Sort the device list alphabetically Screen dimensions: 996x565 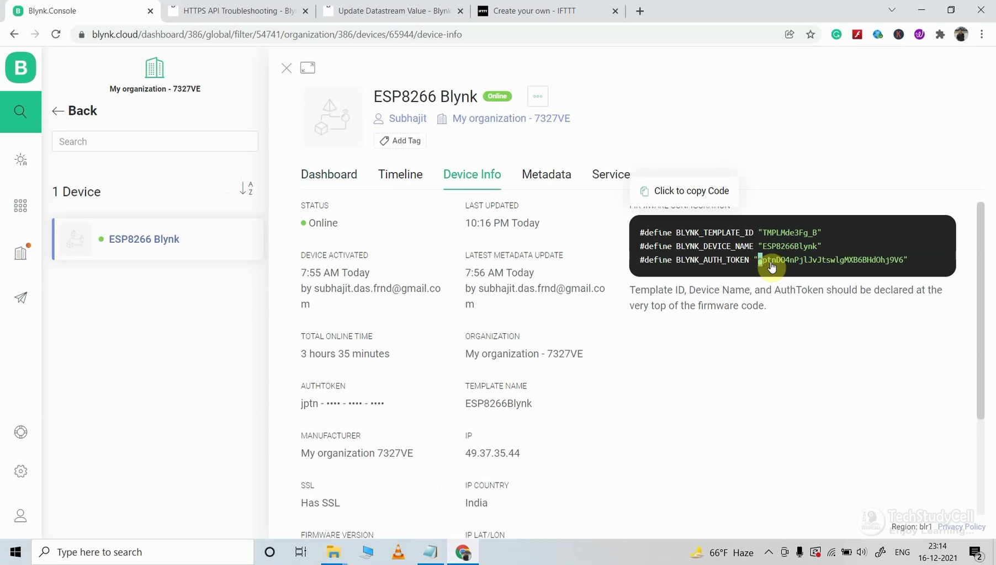(246, 188)
